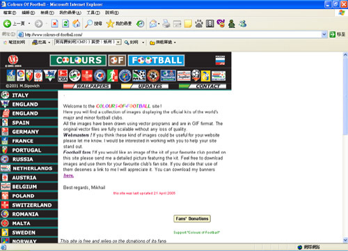
Task: Select FRANCE in the sidebar
Action: pyautogui.click(x=29, y=141)
